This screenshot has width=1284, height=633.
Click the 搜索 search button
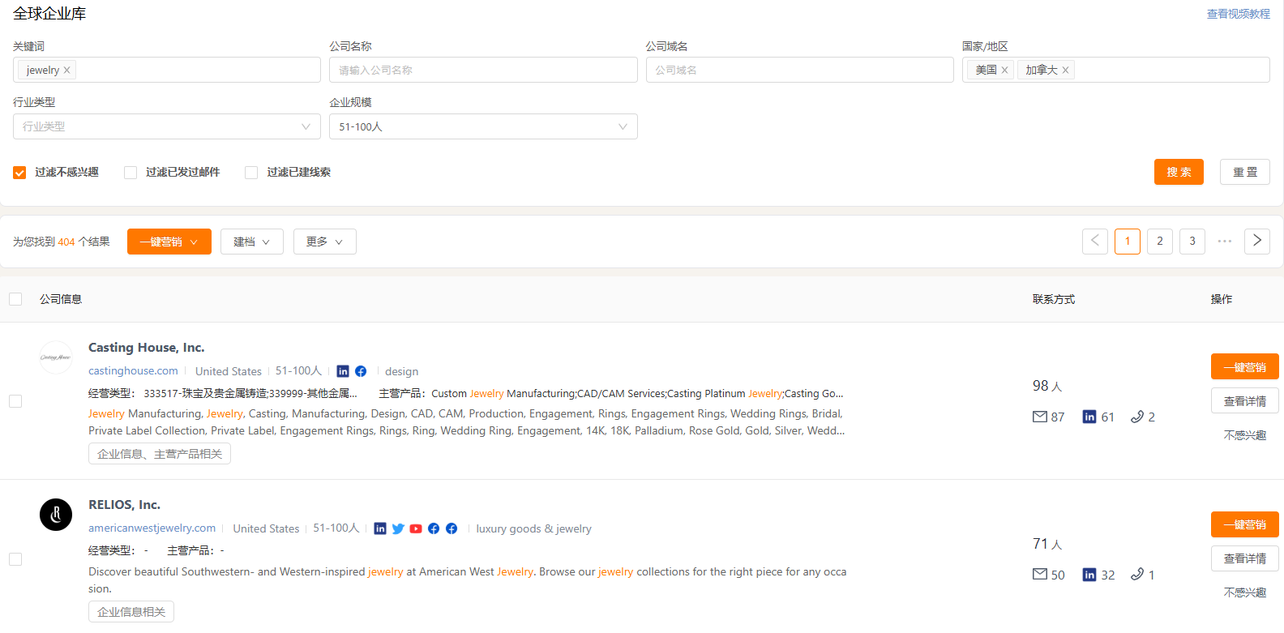[1179, 172]
